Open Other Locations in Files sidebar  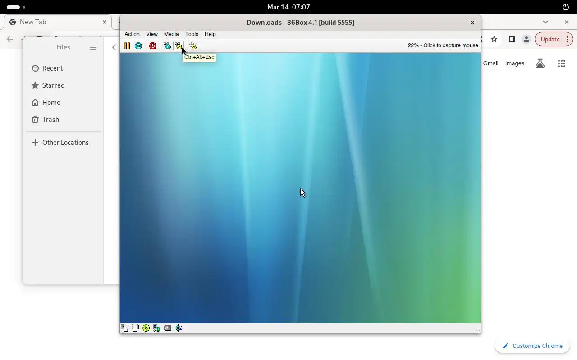point(63,143)
